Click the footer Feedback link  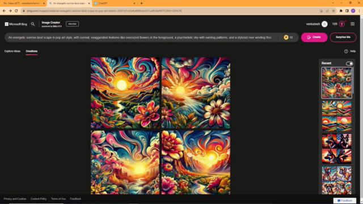click(x=75, y=199)
